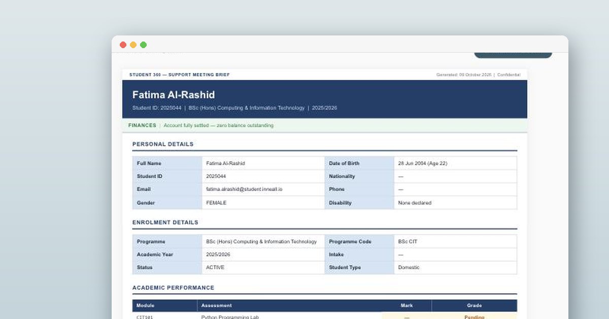Click 'STUDENT 360 — SUPPORT MEETING BRIEF' header text

pos(180,75)
